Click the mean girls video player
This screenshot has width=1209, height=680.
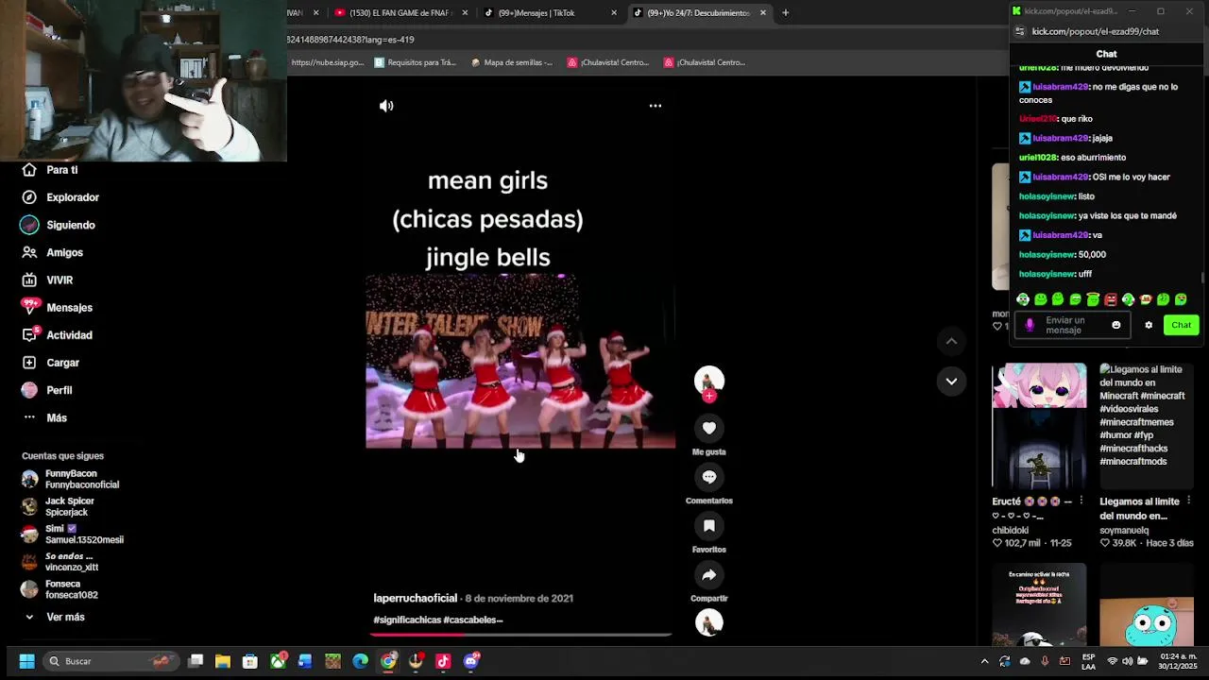(520, 362)
